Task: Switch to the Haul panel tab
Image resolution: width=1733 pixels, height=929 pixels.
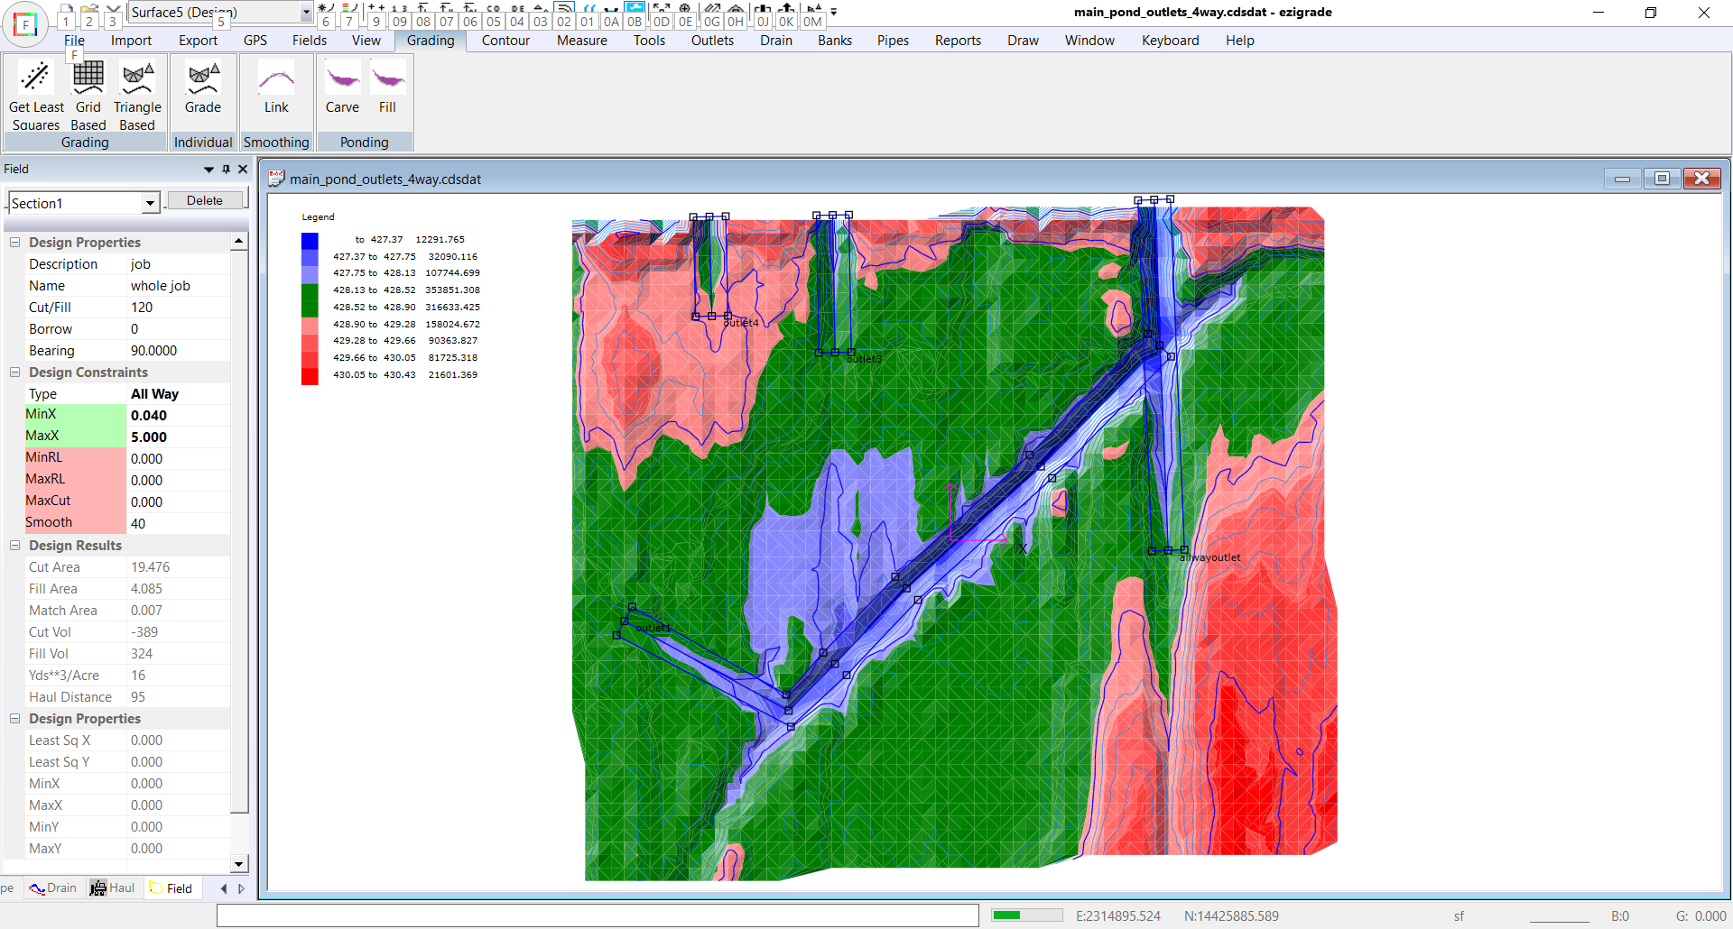Action: coord(113,888)
